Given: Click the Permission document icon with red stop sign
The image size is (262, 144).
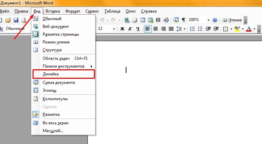Looking at the screenshot, I should pyautogui.click(x=24, y=20).
